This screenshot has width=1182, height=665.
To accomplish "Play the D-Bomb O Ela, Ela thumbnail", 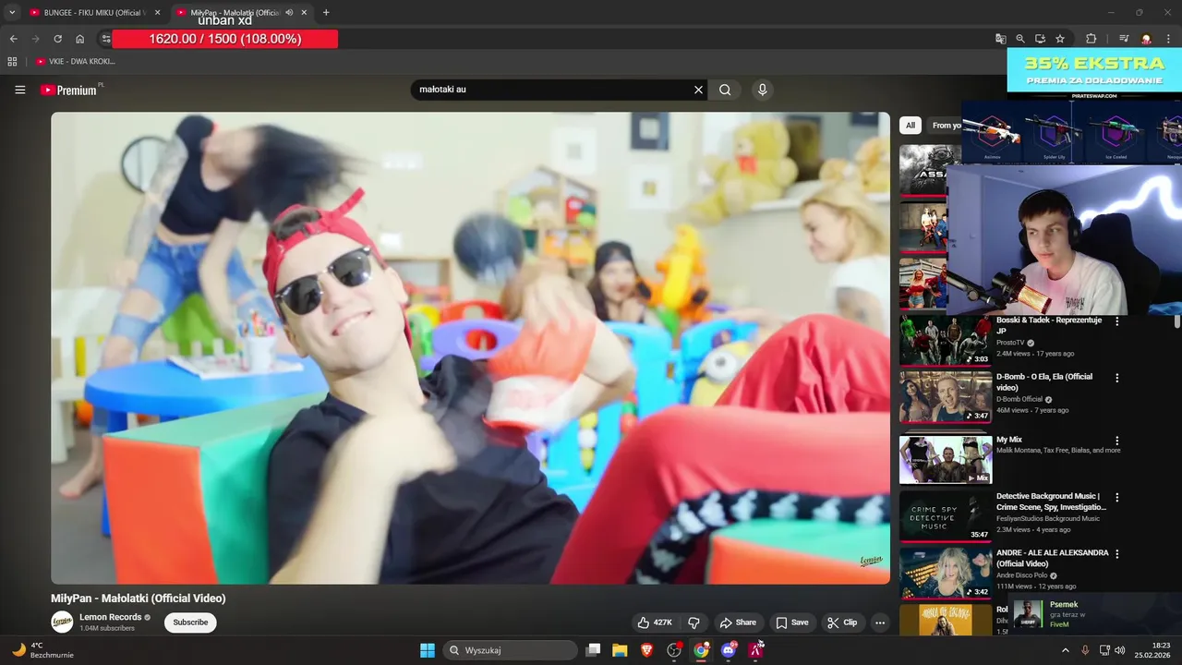I will [x=946, y=397].
